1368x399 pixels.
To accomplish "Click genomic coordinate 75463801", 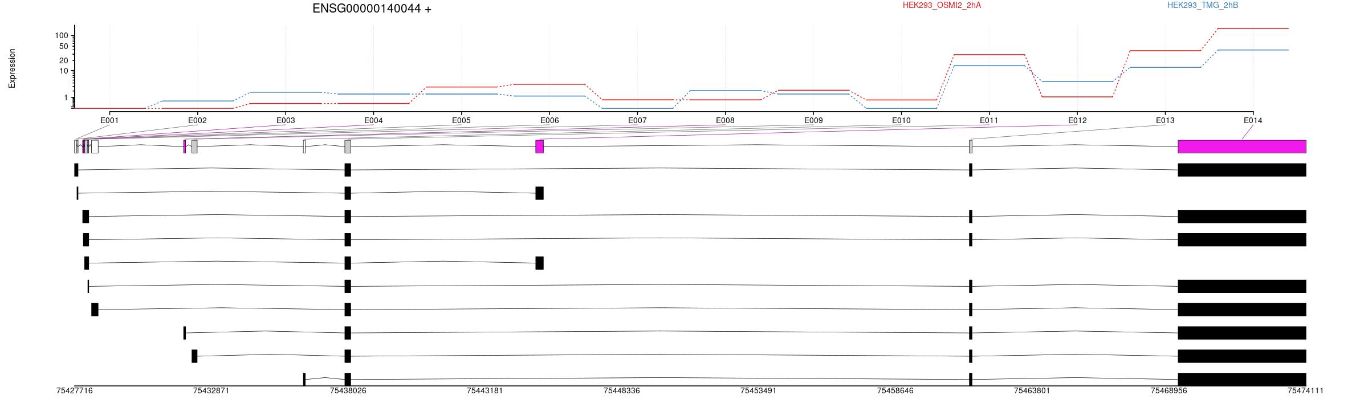I will click(1032, 390).
